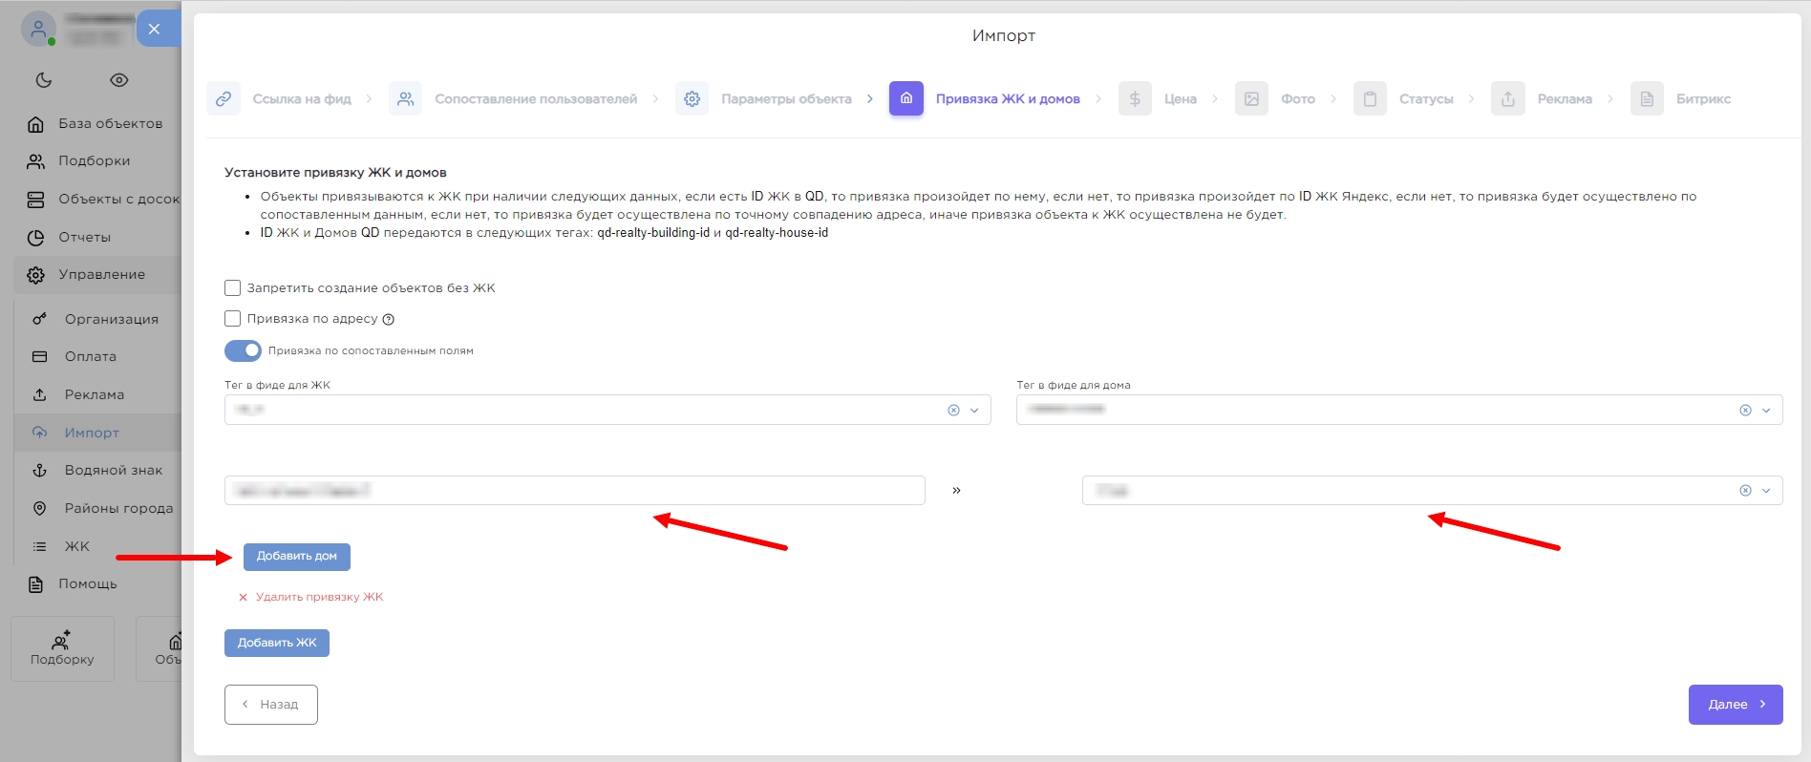
Task: Expand Тег в фиде для дома dropdown
Action: (1766, 410)
